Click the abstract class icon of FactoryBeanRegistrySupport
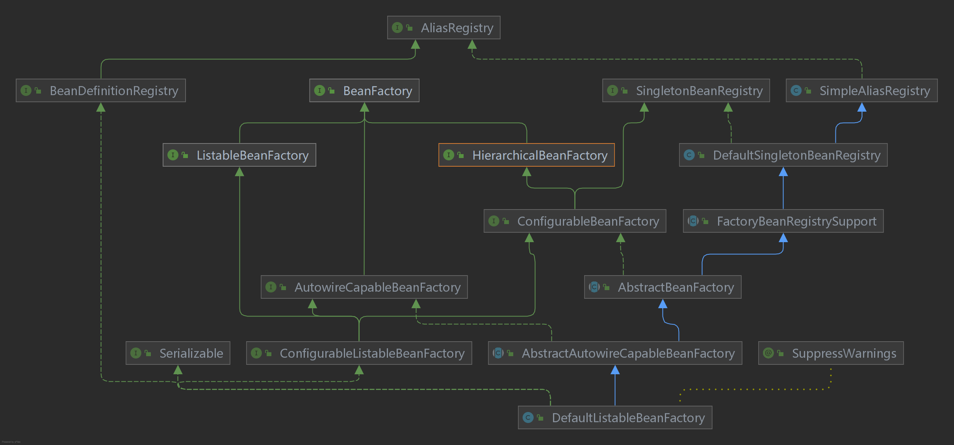Image resolution: width=954 pixels, height=445 pixels. coord(693,221)
